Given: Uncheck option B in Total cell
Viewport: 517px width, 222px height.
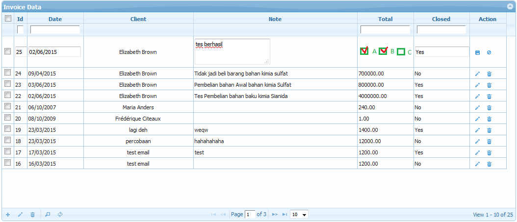Looking at the screenshot, I should click(x=383, y=51).
